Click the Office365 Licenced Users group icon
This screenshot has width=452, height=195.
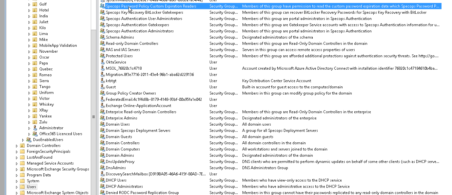(x=35, y=134)
